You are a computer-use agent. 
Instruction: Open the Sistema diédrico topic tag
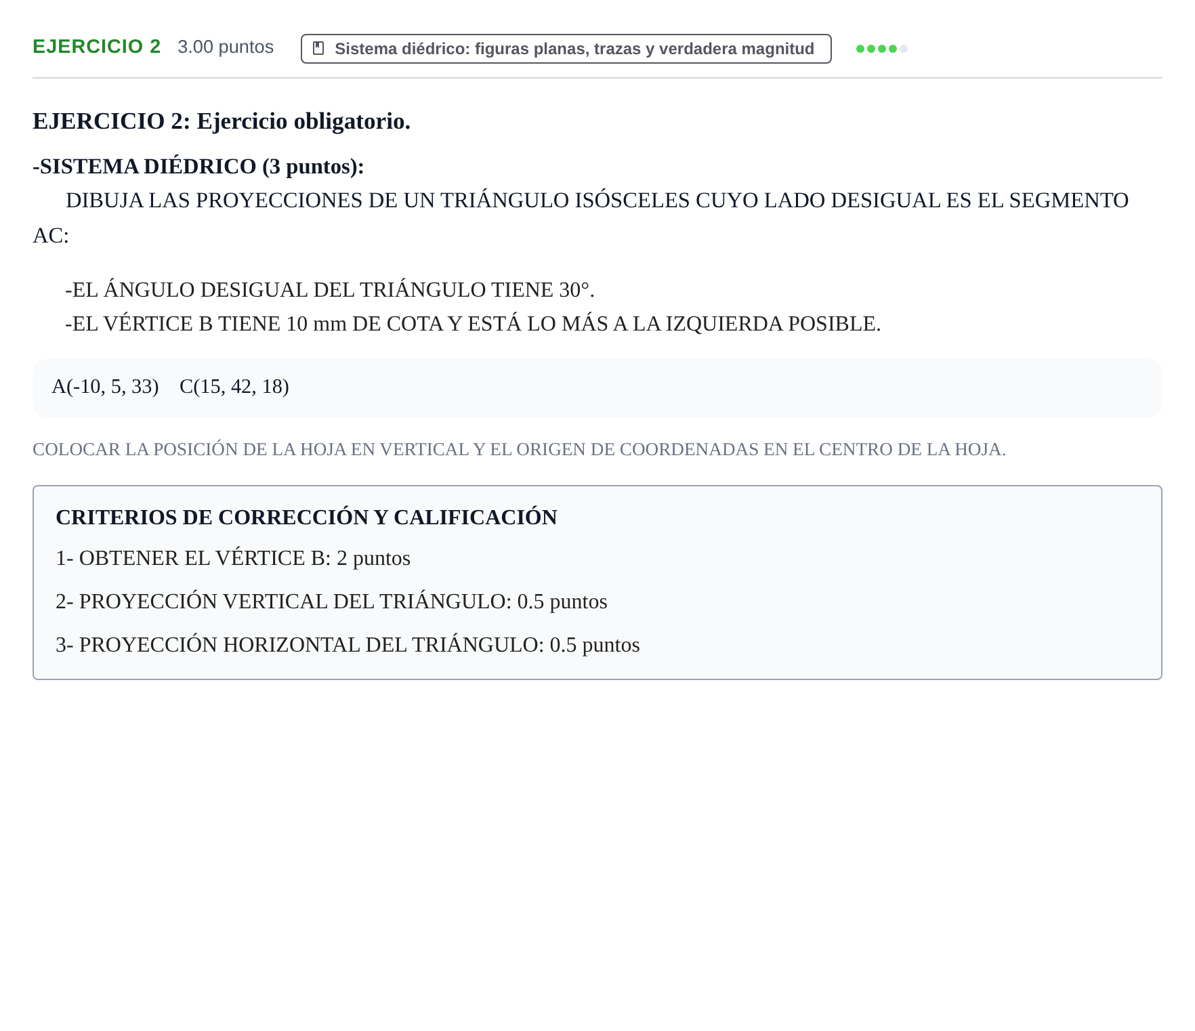(x=566, y=49)
